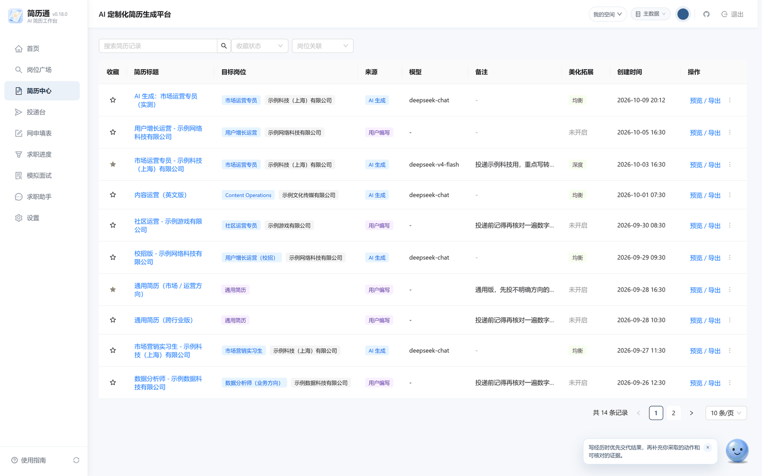Viewport: 762px width, 476px height.
Task: Click the search magnifier button
Action: [224, 46]
